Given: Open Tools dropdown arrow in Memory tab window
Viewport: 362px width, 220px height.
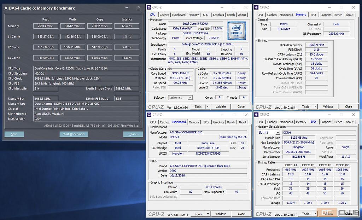Looking at the screenshot, I should tap(315, 106).
